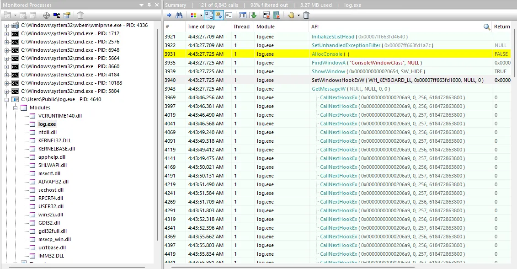This screenshot has height=269, width=517.
Task: Click the green down-arrow autoscroll icon
Action: (x=253, y=15)
